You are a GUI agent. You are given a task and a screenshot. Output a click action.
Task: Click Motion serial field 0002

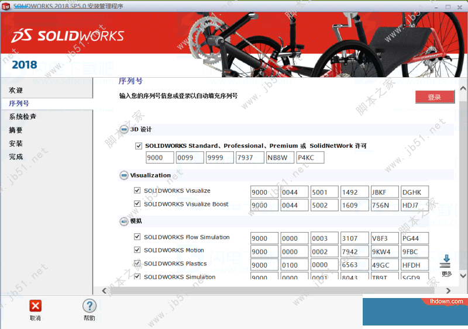coord(325,252)
